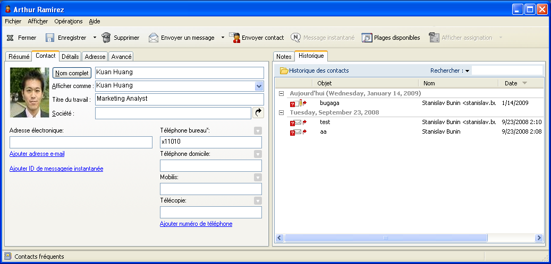
Task: Click the Contacts fréquents status bar icon
Action: pos(8,257)
